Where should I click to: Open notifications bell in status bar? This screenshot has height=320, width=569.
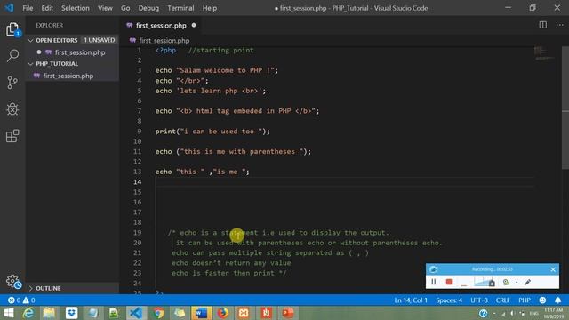557,300
